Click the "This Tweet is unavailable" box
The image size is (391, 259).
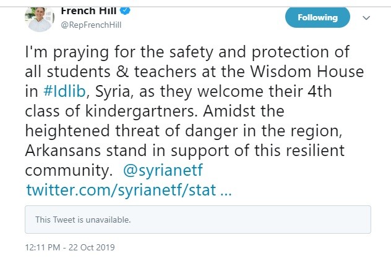198,219
